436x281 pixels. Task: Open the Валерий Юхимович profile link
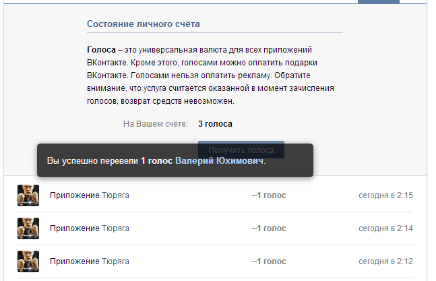click(219, 160)
